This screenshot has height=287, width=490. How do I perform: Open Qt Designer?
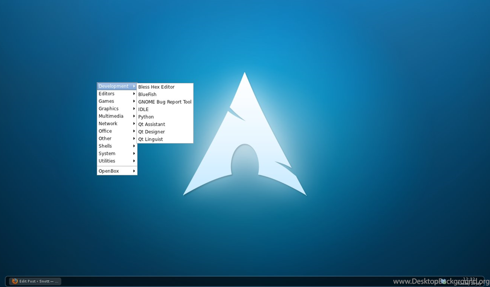tap(165, 132)
